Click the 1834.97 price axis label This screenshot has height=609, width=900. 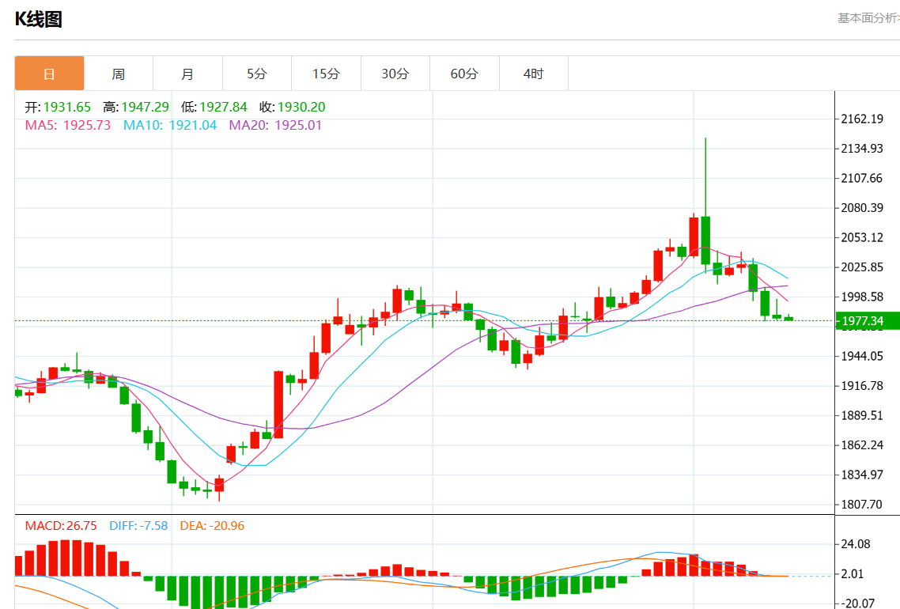pos(862,475)
